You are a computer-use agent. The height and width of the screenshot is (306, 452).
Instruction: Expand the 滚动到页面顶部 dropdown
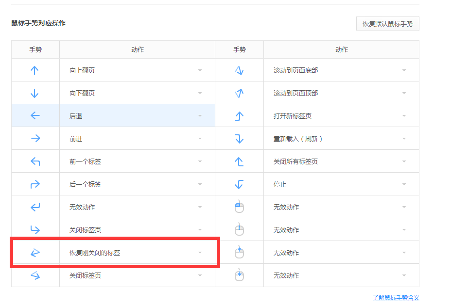coord(341,93)
